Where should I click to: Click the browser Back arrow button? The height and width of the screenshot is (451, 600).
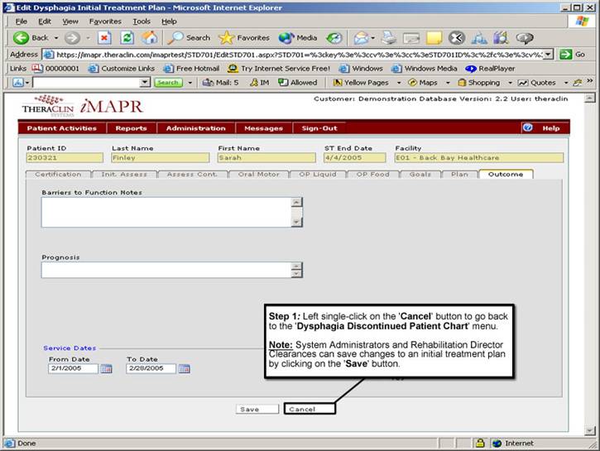point(22,37)
